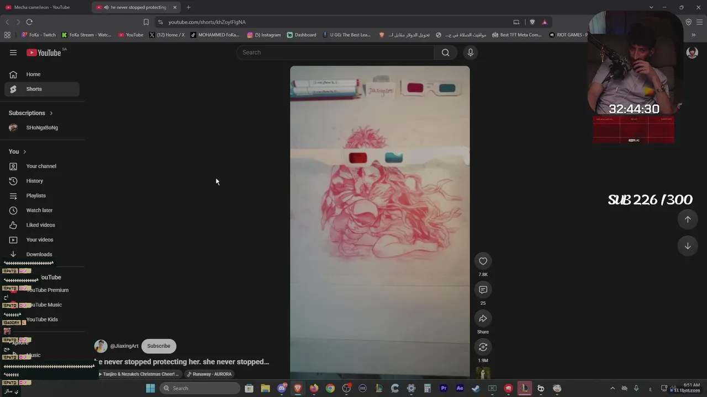Bookmark this page with the bookmark icon
This screenshot has height=397, width=707.
click(146, 22)
